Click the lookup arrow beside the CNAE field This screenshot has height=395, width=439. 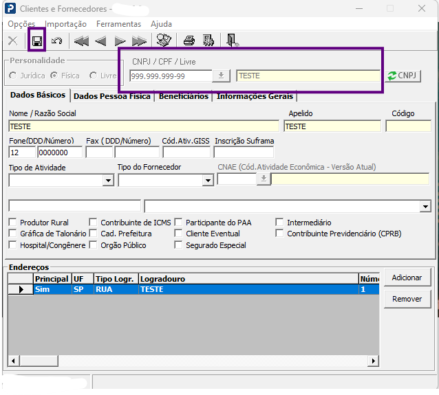click(264, 179)
